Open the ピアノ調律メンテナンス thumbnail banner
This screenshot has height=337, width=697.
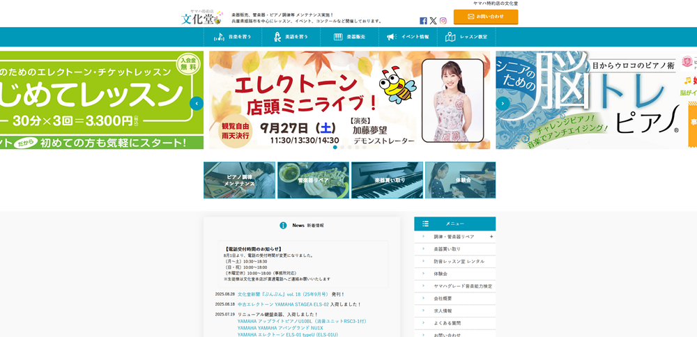pos(239,180)
